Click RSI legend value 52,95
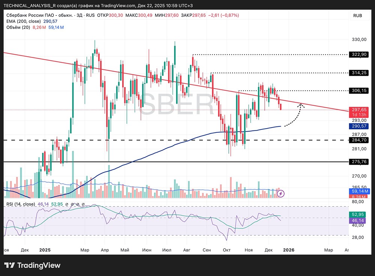Screen dimensions: 375x276 point(57,204)
